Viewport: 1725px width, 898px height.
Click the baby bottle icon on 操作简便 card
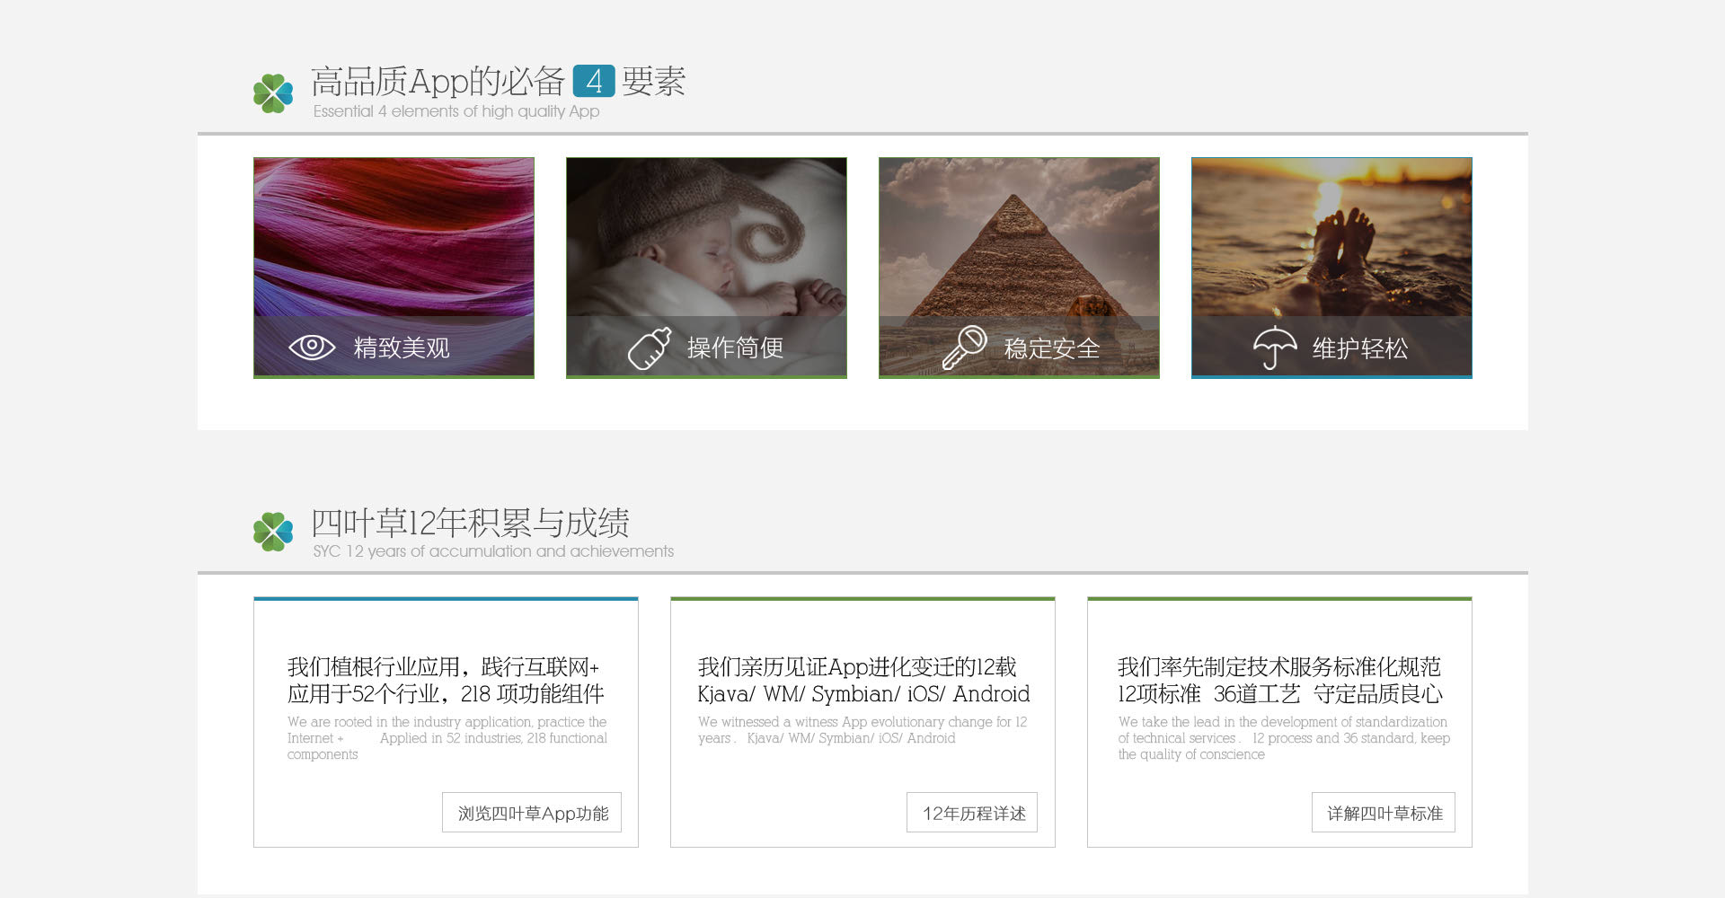click(649, 348)
